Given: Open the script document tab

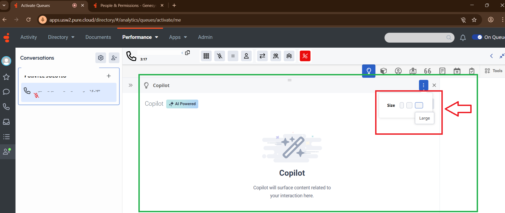Looking at the screenshot, I should point(442,71).
